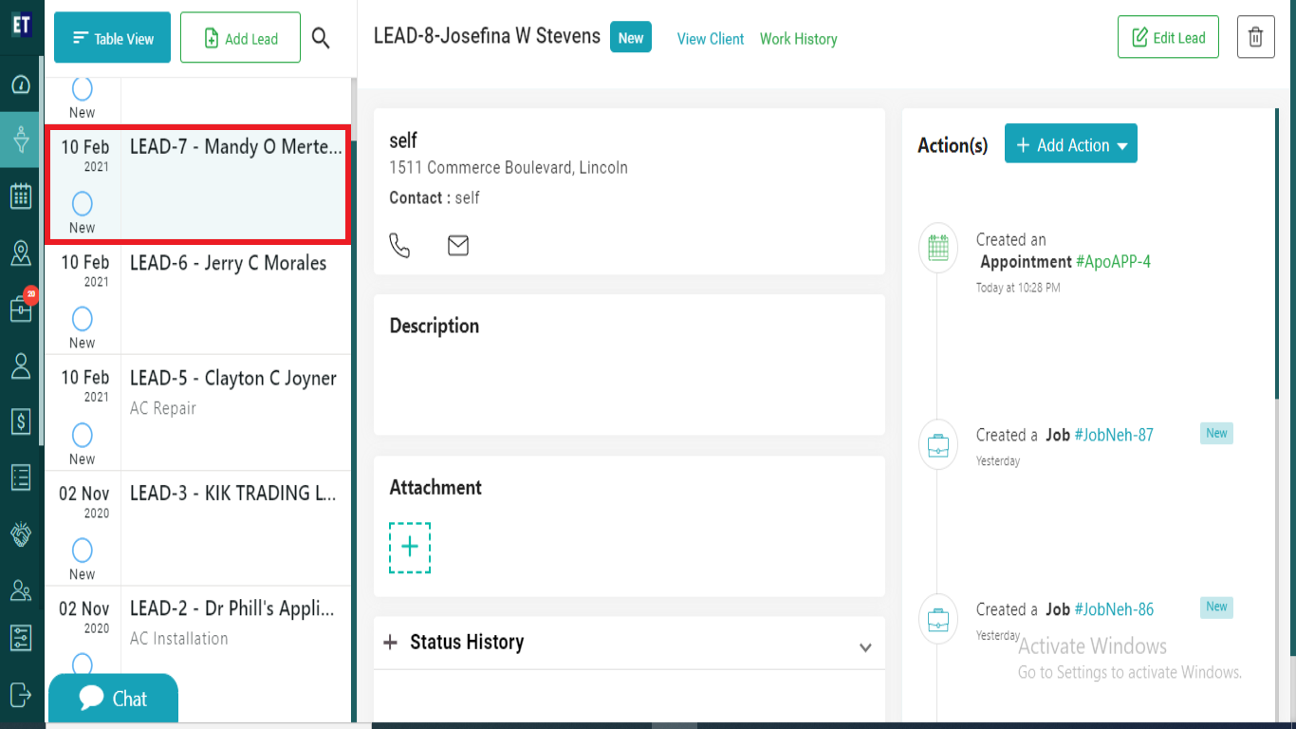Click the phone icon under self contact

(399, 245)
